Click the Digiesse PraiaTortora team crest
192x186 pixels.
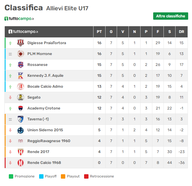[21, 43]
